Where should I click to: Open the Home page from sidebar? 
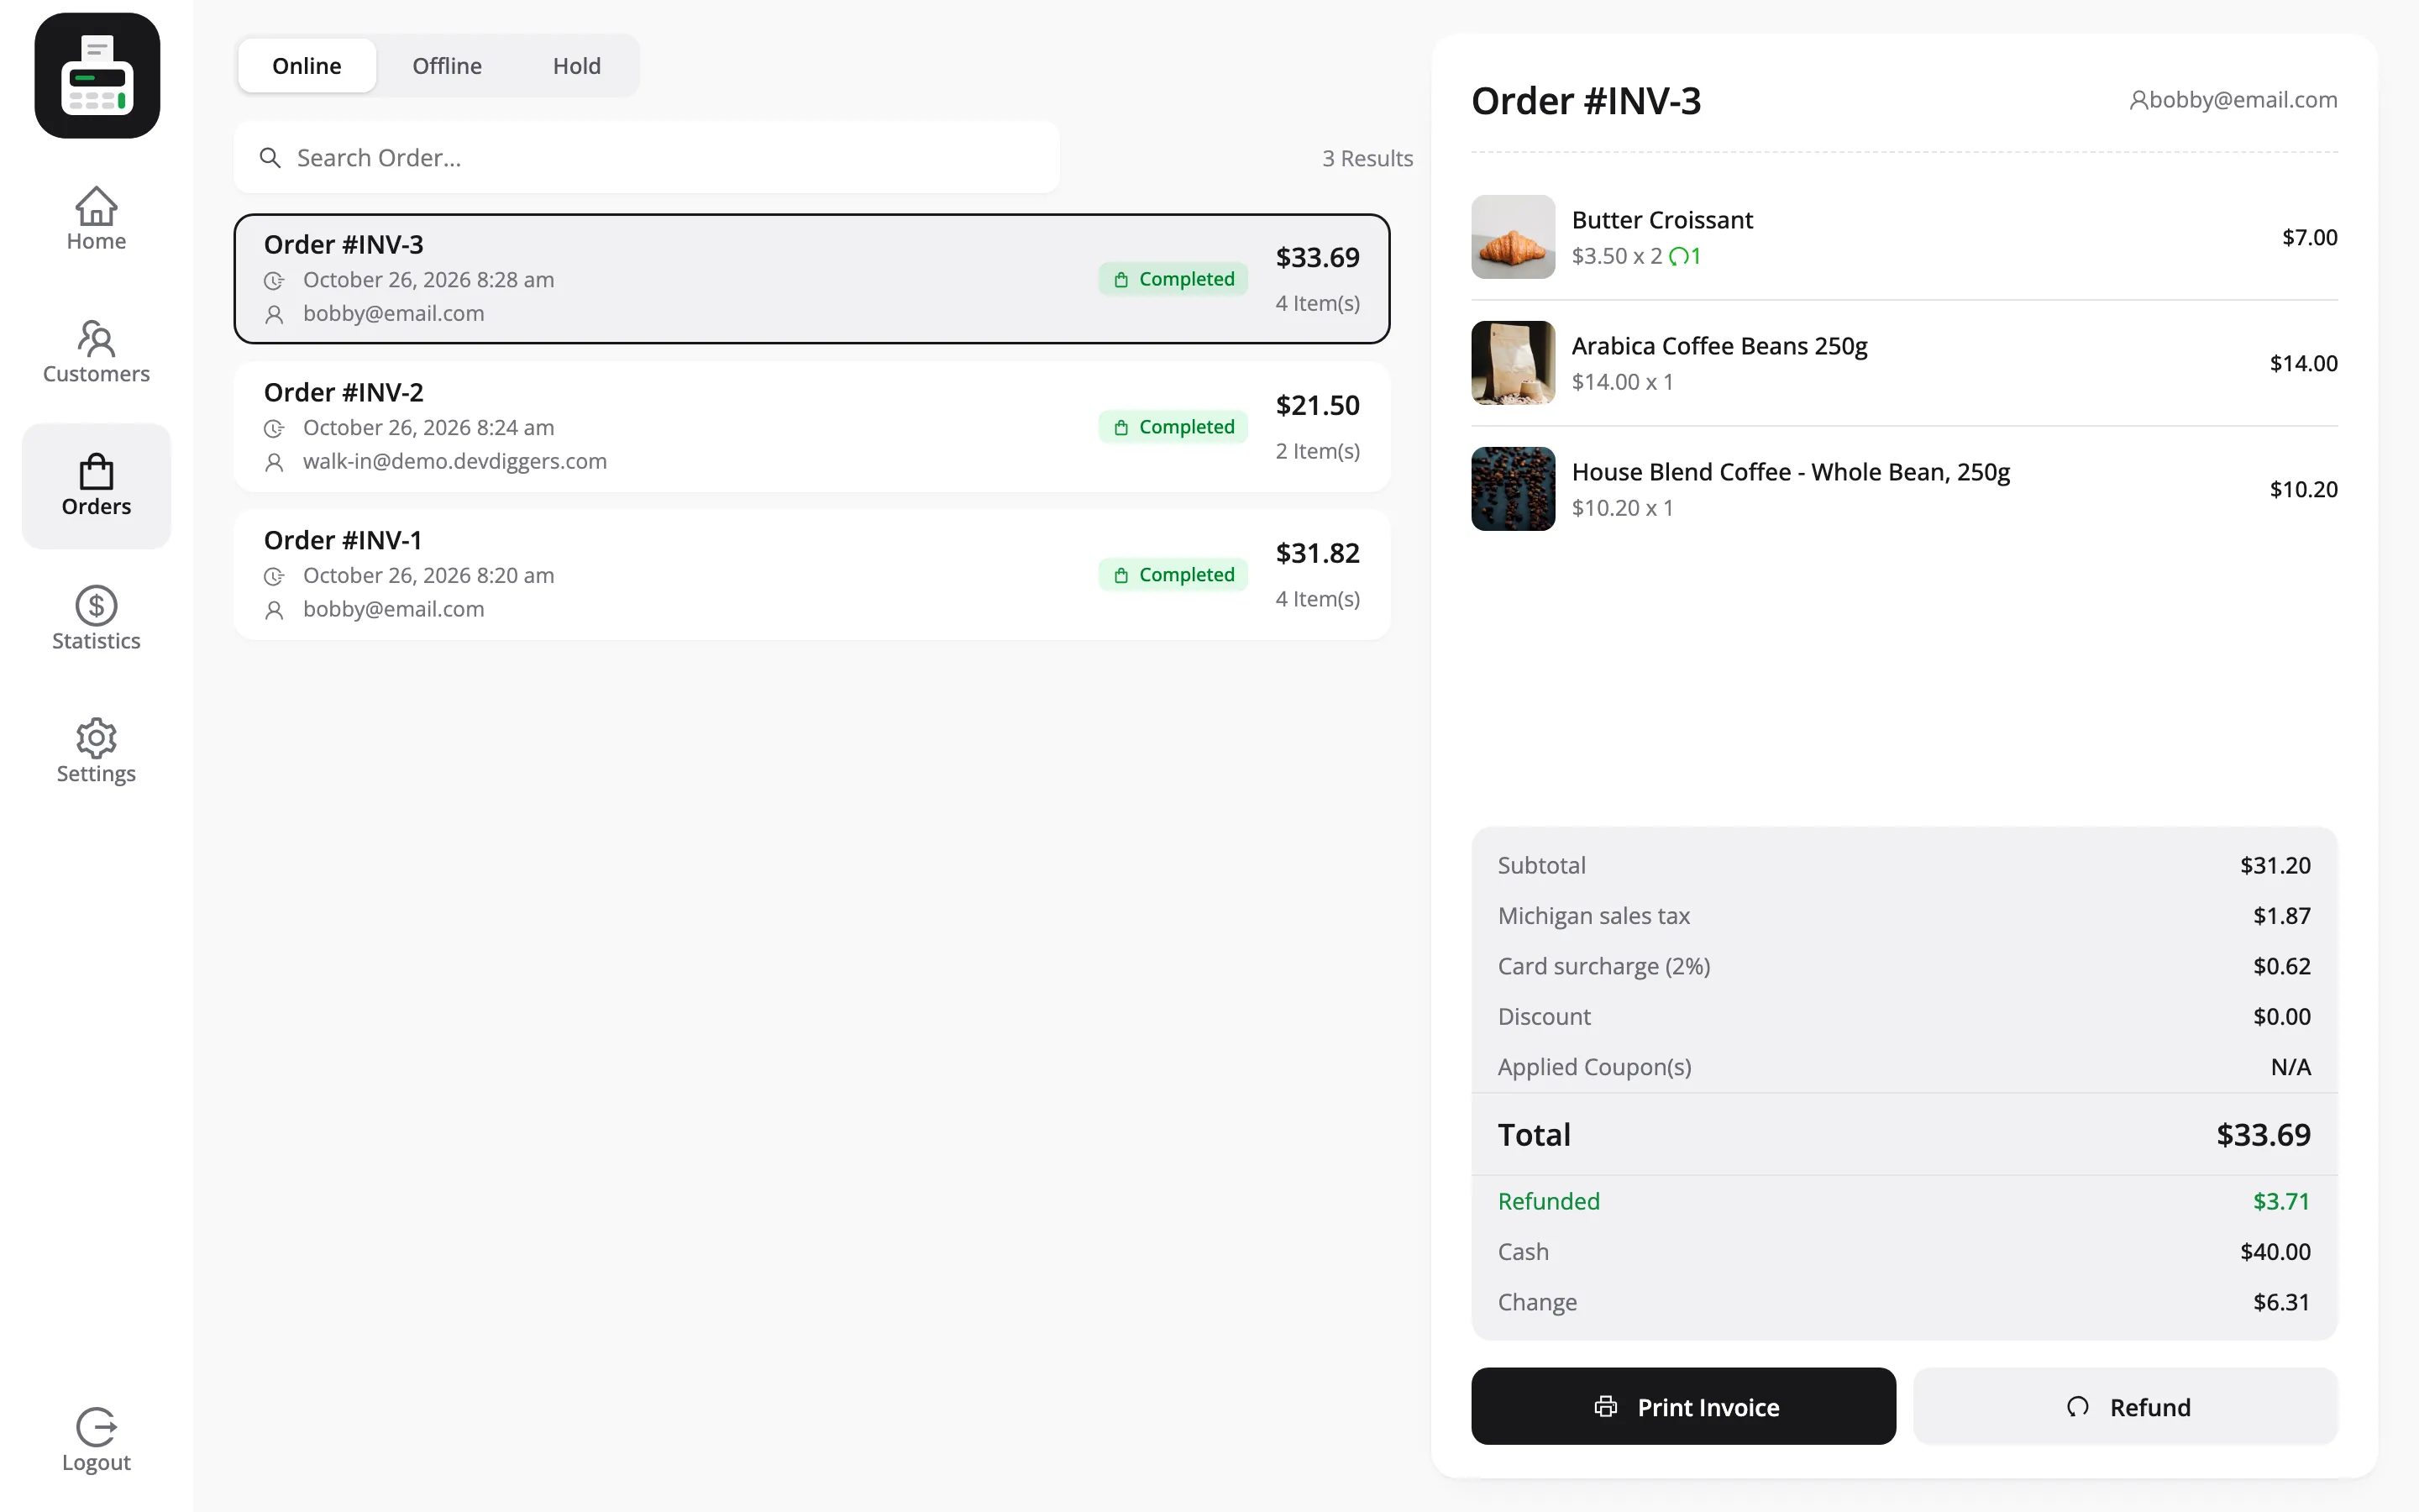96,220
